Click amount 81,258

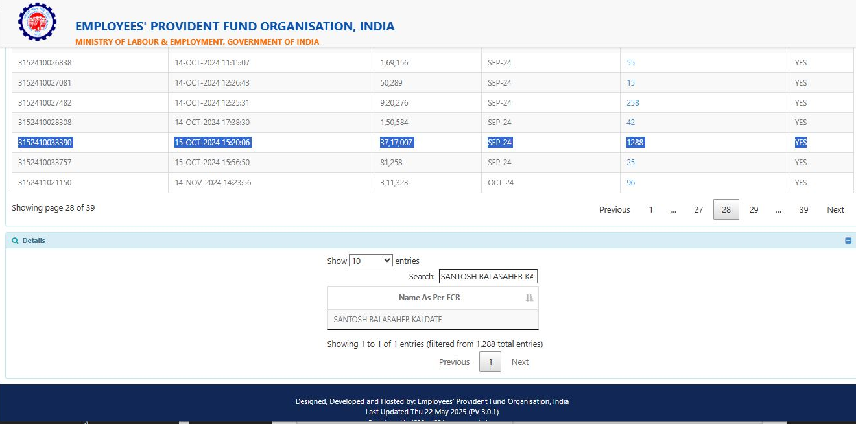coord(391,163)
